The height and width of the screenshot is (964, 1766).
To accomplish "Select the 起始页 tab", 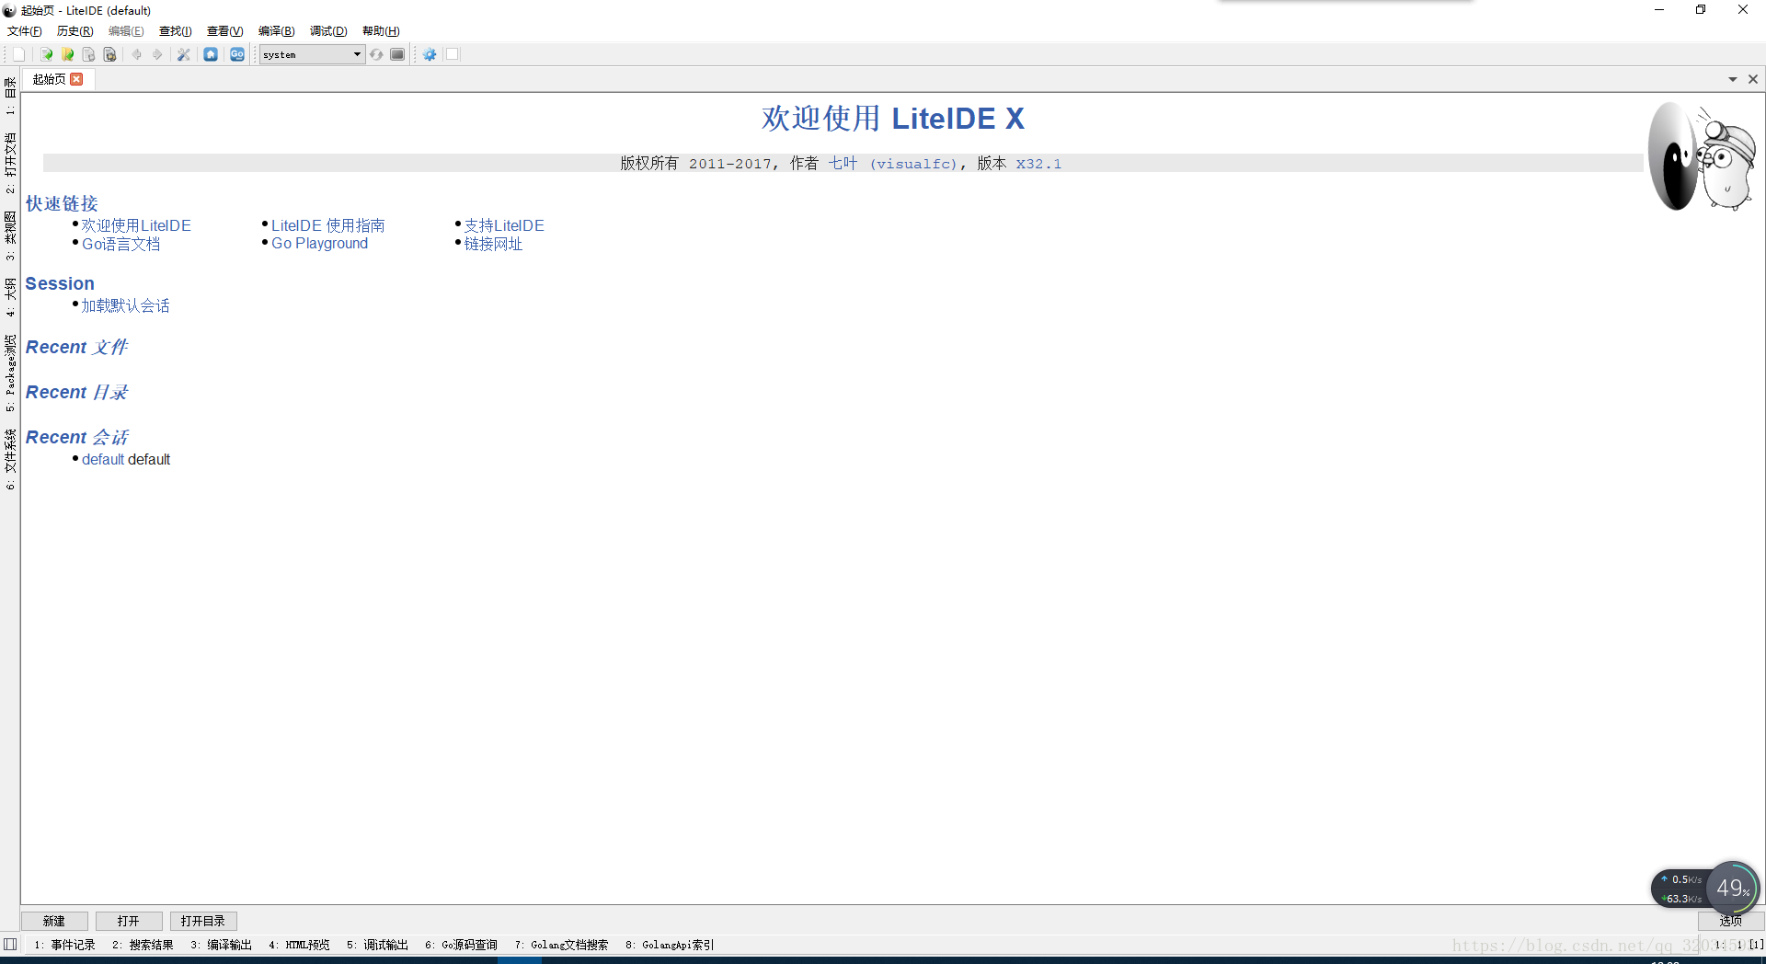I will pyautogui.click(x=50, y=79).
